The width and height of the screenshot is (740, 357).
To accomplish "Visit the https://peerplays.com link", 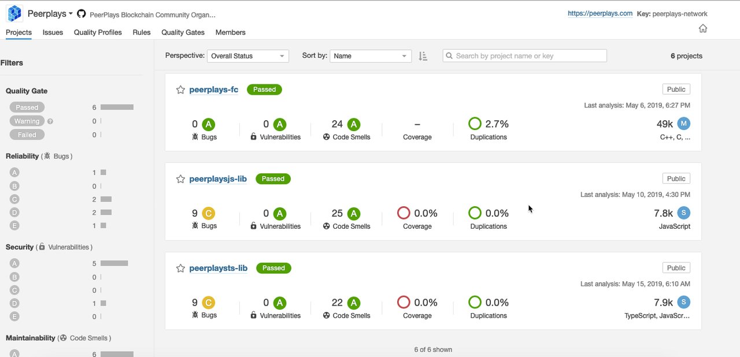I will 600,13.
